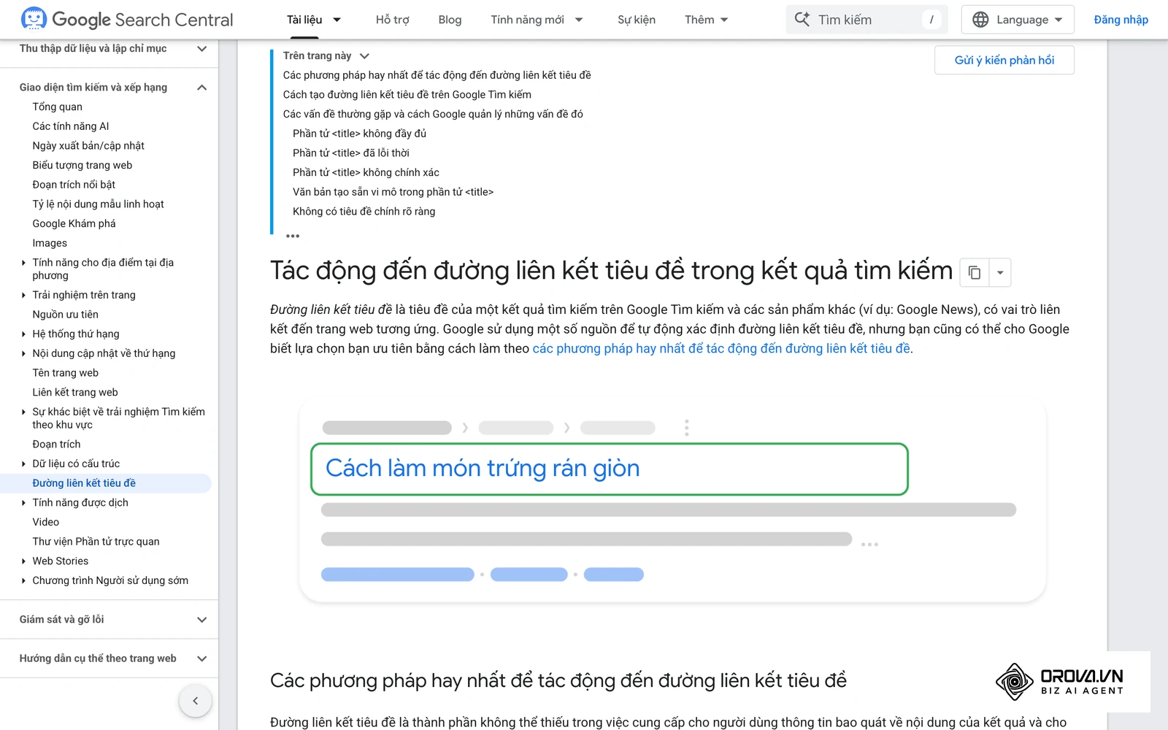
Task: Jump to Phần tử <title> không đầy đủ
Action: [x=359, y=134]
